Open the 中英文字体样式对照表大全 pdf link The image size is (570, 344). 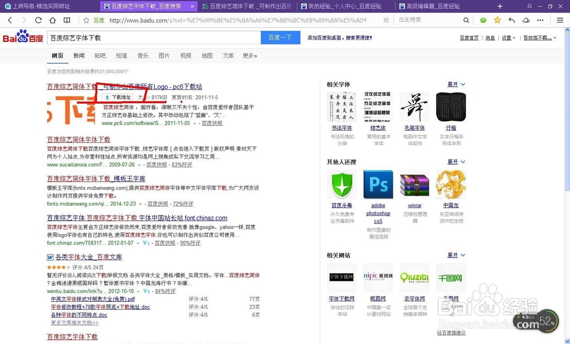click(93, 299)
